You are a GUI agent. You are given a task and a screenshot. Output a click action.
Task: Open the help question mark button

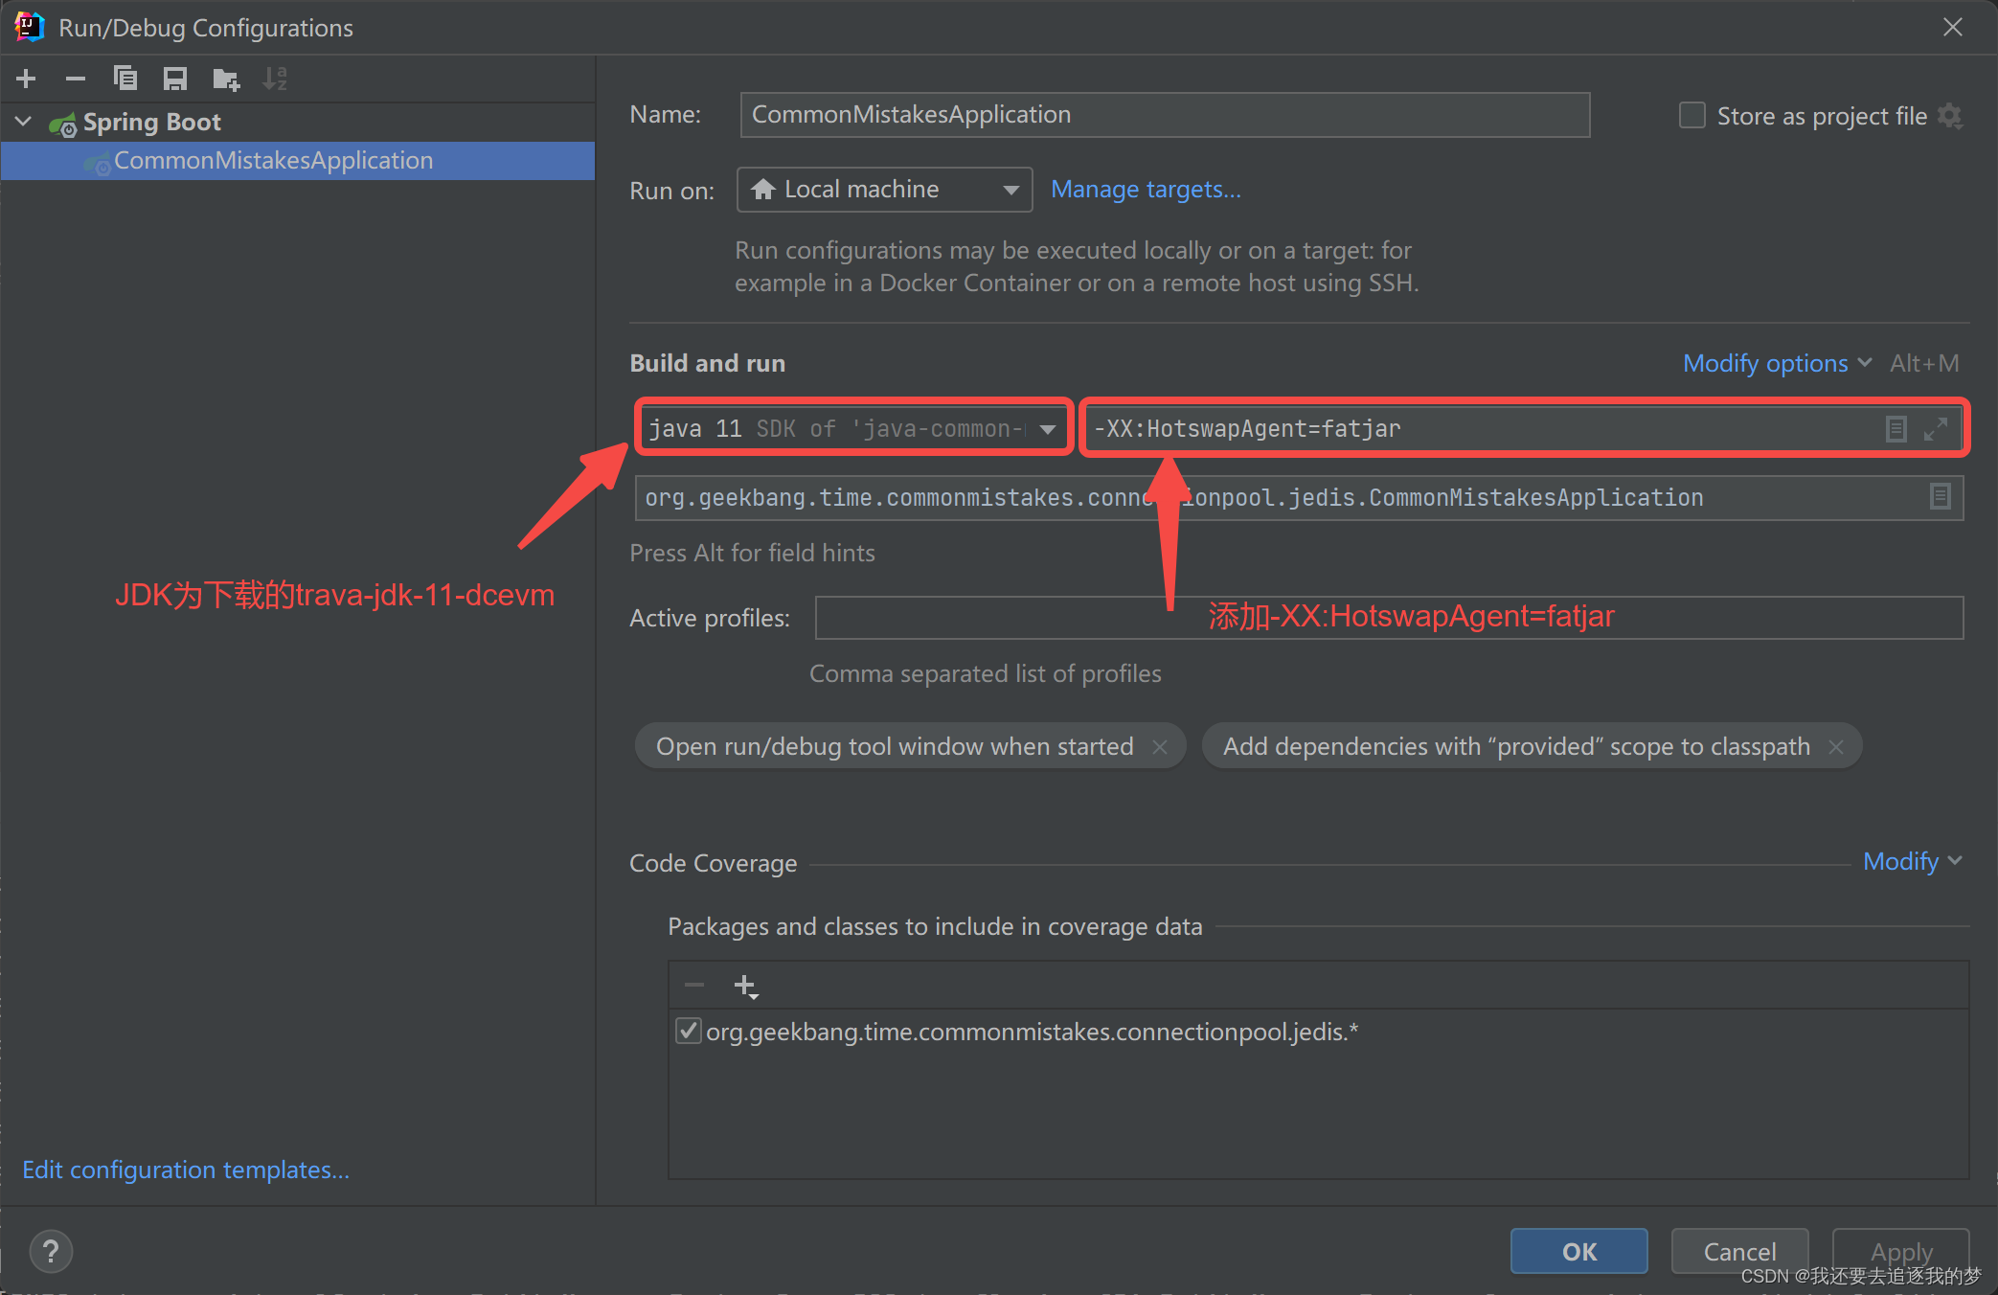tap(51, 1251)
